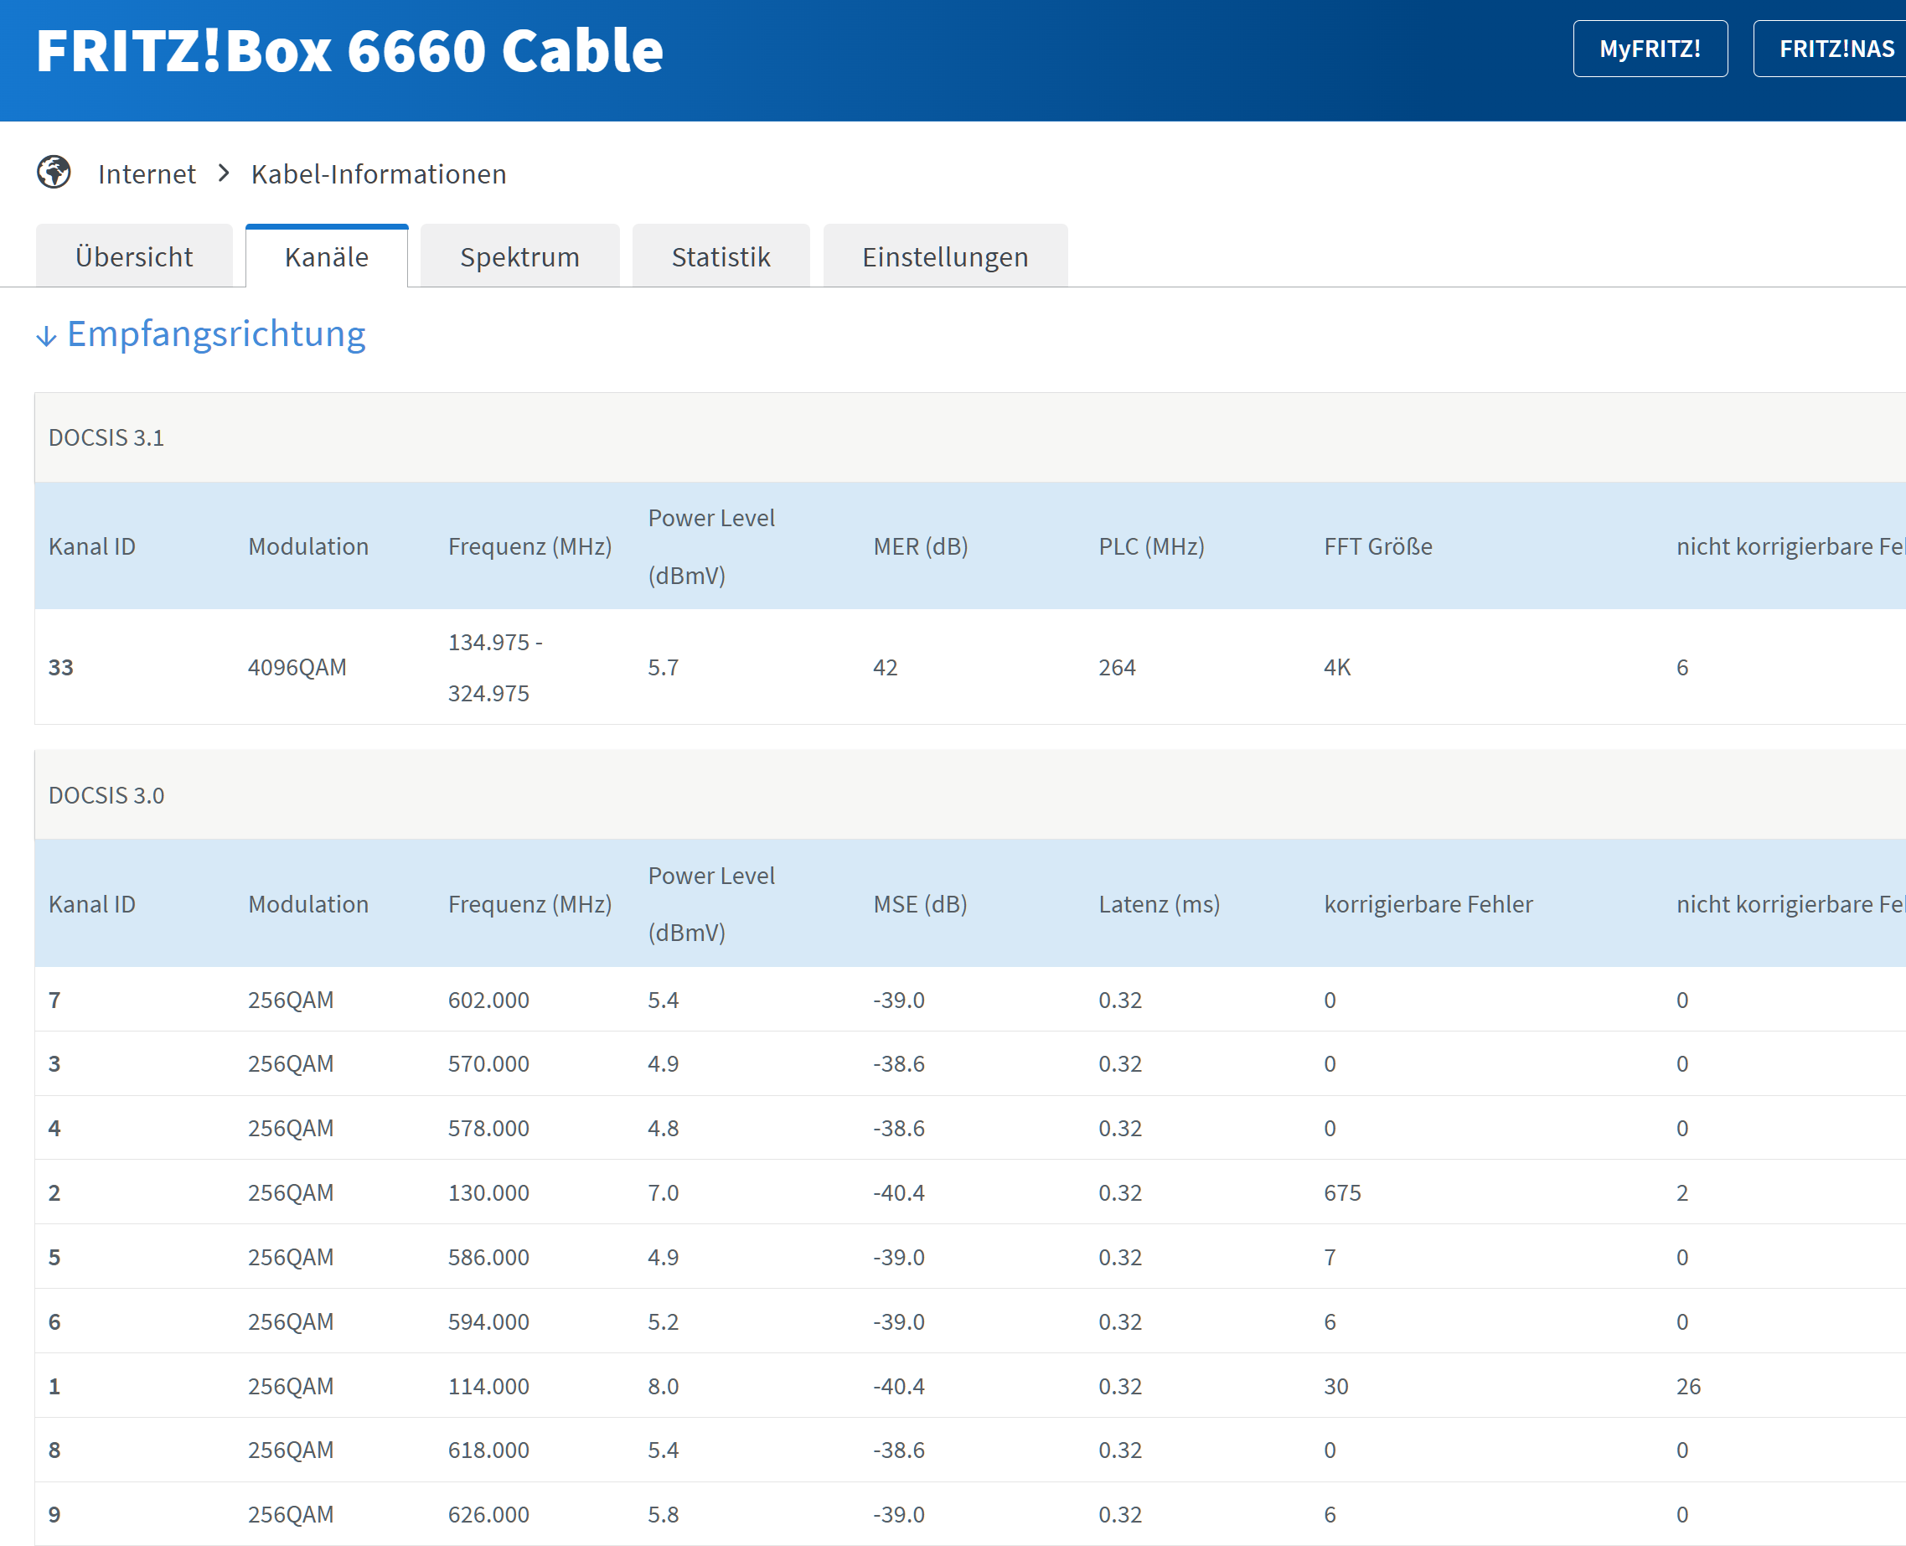Click frequency 594.000
Image resolution: width=1906 pixels, height=1546 pixels.
(x=488, y=1321)
